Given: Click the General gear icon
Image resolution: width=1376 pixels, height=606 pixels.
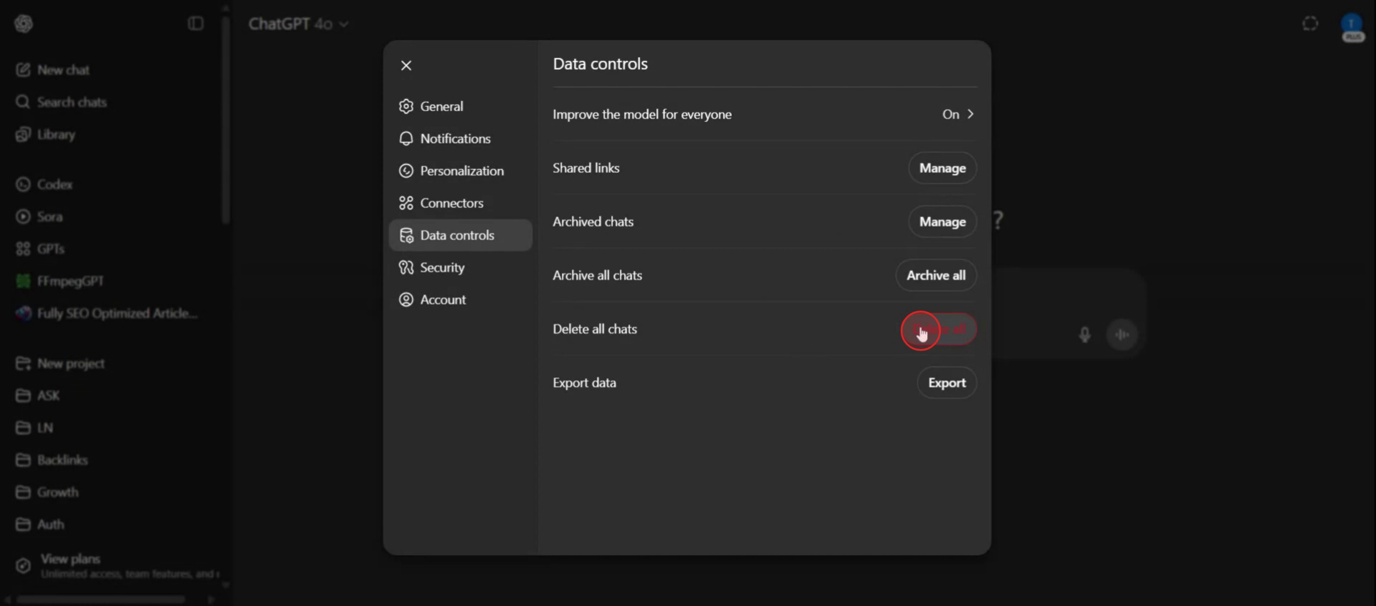Looking at the screenshot, I should pos(406,106).
